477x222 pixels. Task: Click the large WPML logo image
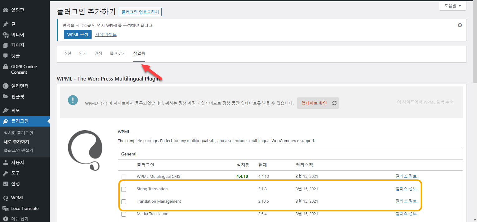[x=85, y=150]
